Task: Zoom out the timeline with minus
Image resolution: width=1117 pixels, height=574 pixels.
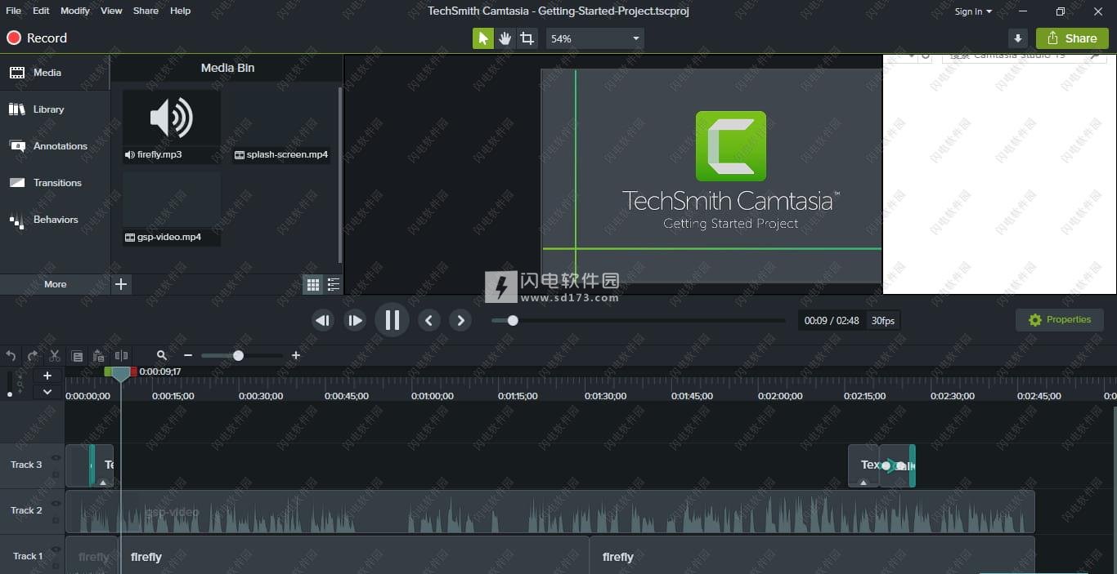Action: pos(188,355)
